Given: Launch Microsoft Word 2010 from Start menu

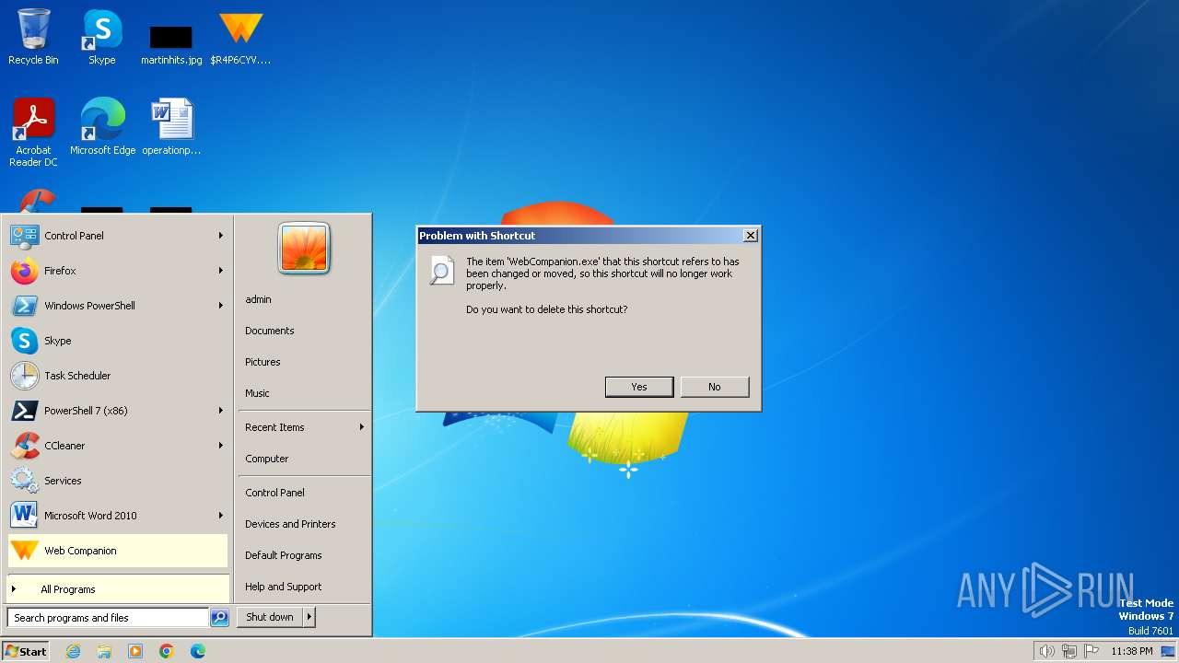Looking at the screenshot, I should tap(118, 516).
